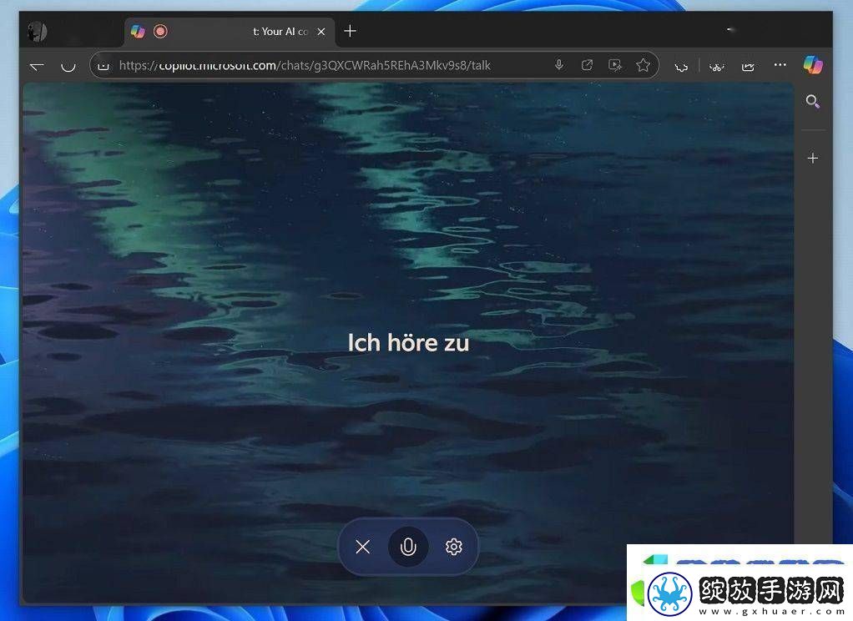Click the media cast icon in address bar

tap(615, 65)
